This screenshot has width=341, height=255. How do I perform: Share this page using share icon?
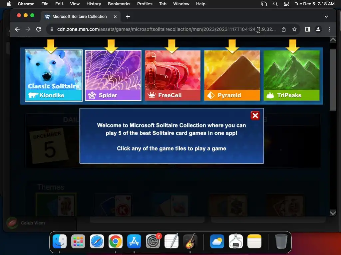[x=284, y=29]
